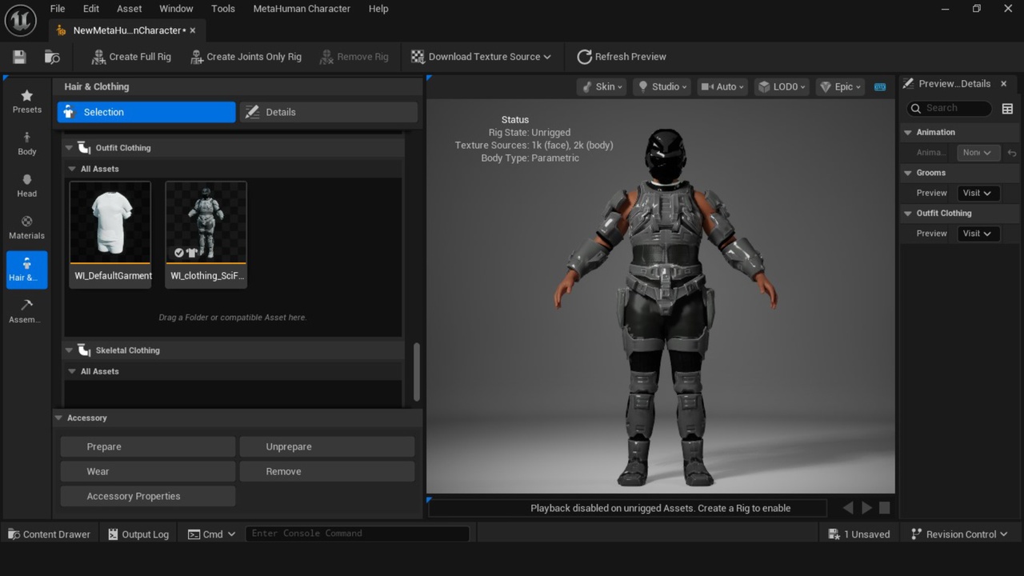Select the WI_clothing_SciFi thumbnail
This screenshot has height=576, width=1024.
point(206,234)
